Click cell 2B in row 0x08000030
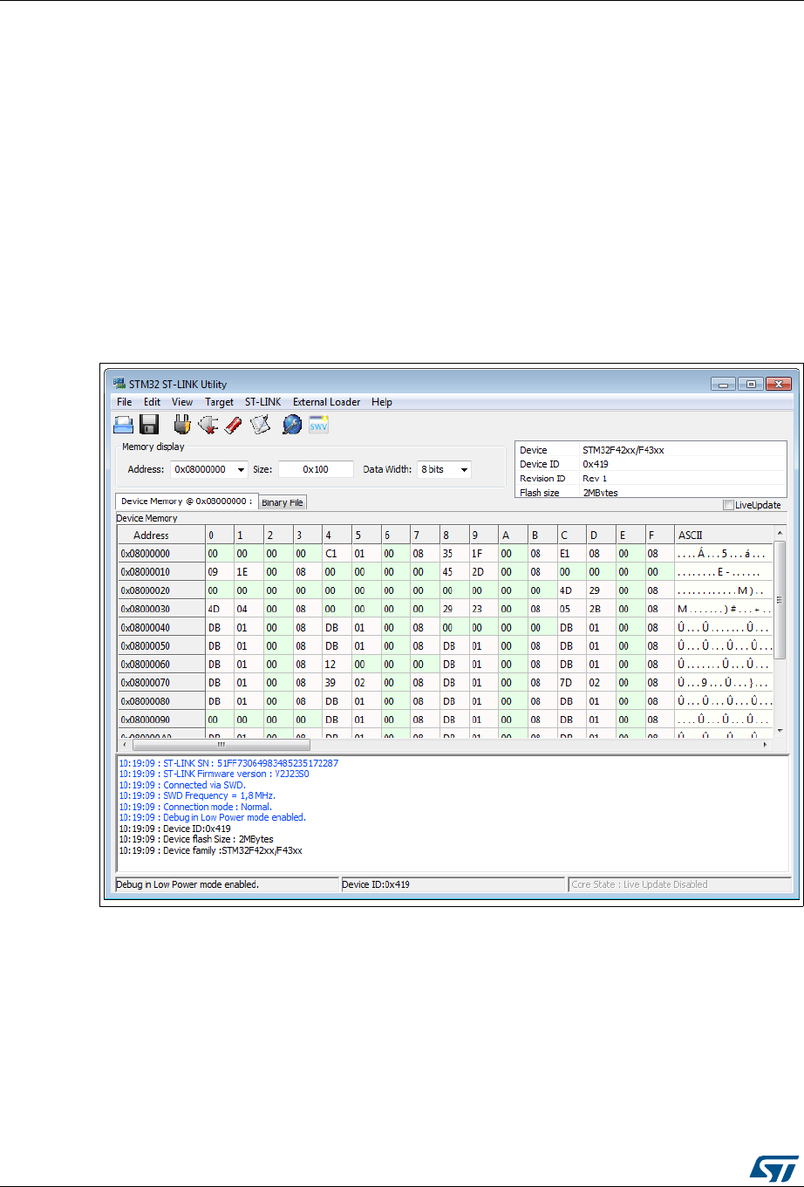The height and width of the screenshot is (1187, 804). coord(601,609)
